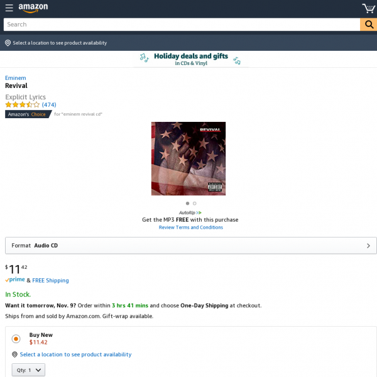Click inside the Search input field
The height and width of the screenshot is (377, 377).
coord(182,25)
